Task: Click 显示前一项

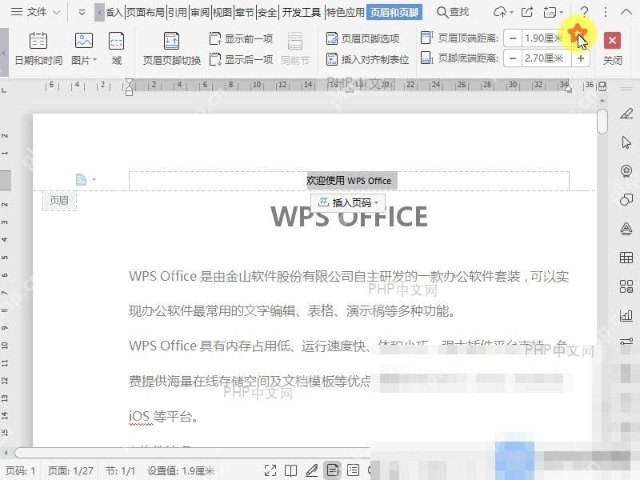Action: (x=241, y=38)
